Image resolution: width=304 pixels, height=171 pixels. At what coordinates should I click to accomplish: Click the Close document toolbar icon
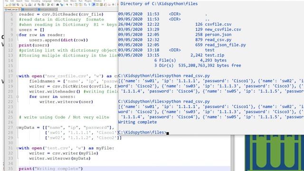22,4
